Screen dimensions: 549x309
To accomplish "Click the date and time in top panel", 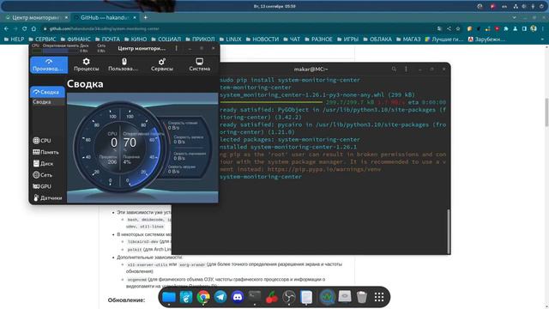I will click(274, 6).
